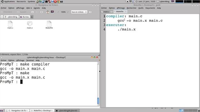This screenshot has width=200, height=112.
Task: Click the cyberviking path button
Action: [11, 17]
